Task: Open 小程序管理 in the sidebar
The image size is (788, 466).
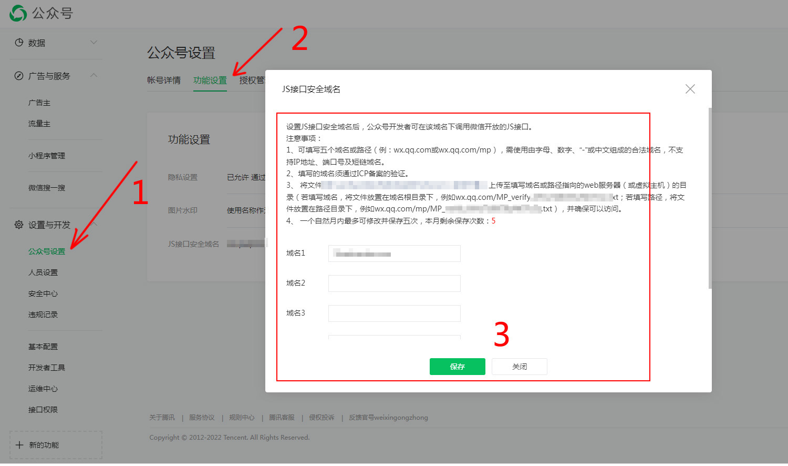Action: tap(47, 156)
